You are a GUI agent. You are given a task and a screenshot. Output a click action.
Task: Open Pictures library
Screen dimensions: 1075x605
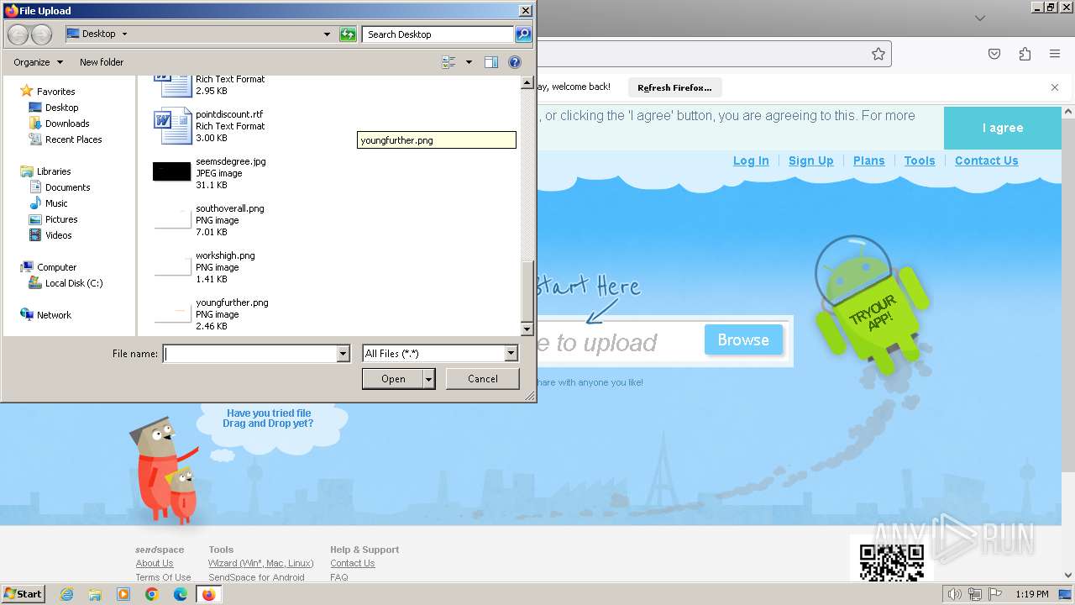61,219
